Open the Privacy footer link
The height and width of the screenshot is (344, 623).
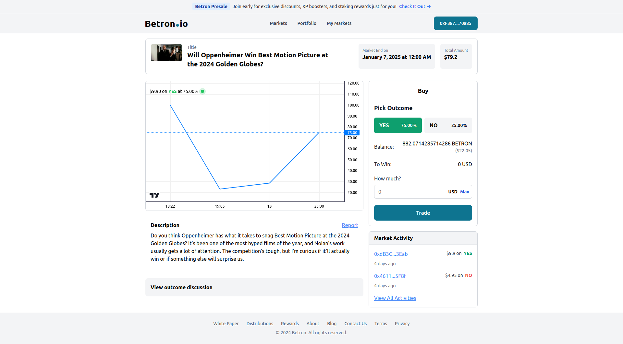(402, 324)
